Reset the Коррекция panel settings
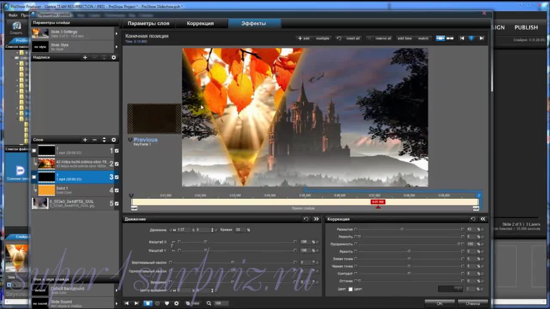The height and width of the screenshot is (309, 550). coord(473,219)
